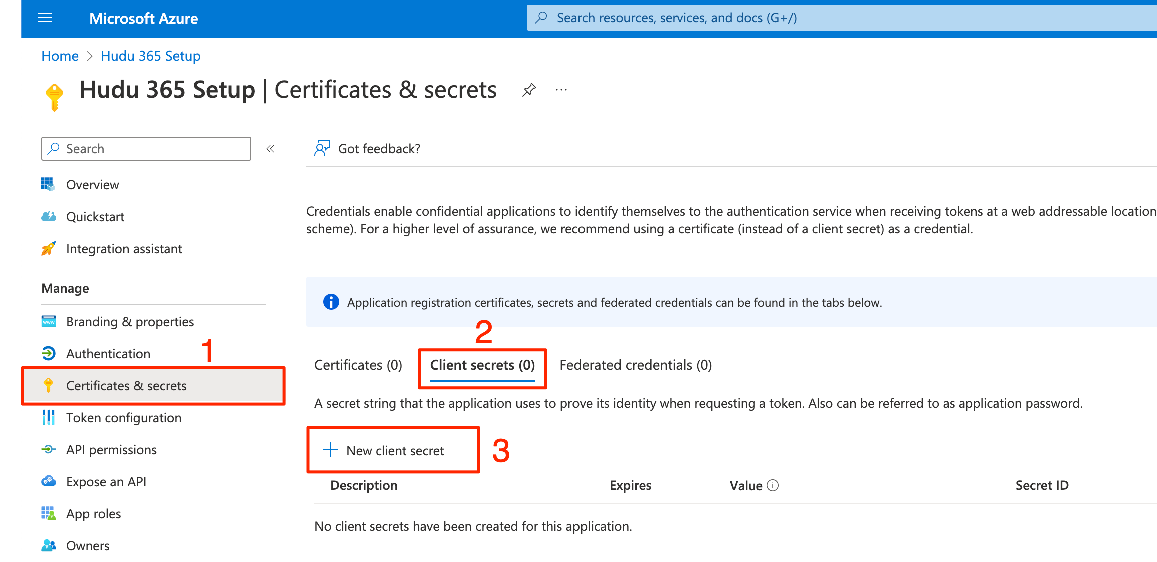Click the Overview grid icon

coord(48,184)
